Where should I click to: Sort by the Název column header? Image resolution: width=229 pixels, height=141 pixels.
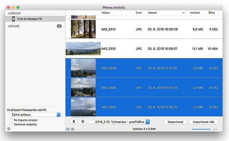tap(106, 13)
